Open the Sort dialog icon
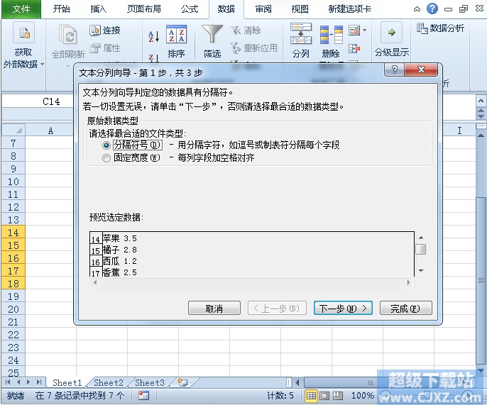487x405 pixels. click(x=176, y=34)
